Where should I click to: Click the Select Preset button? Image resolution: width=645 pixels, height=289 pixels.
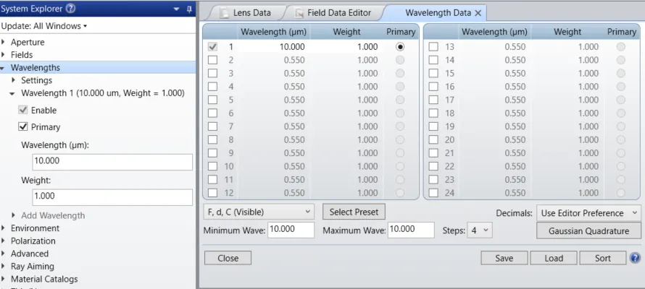[354, 212]
